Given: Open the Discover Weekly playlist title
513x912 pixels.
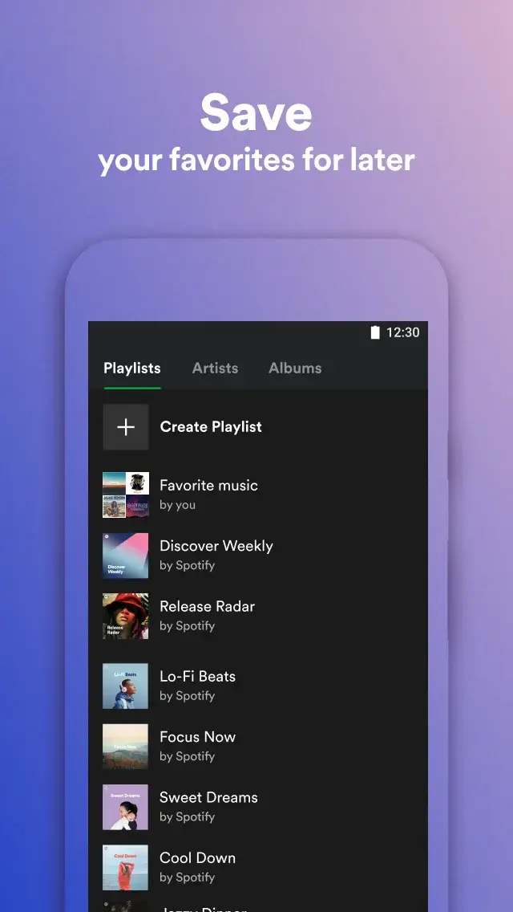Looking at the screenshot, I should coord(216,546).
